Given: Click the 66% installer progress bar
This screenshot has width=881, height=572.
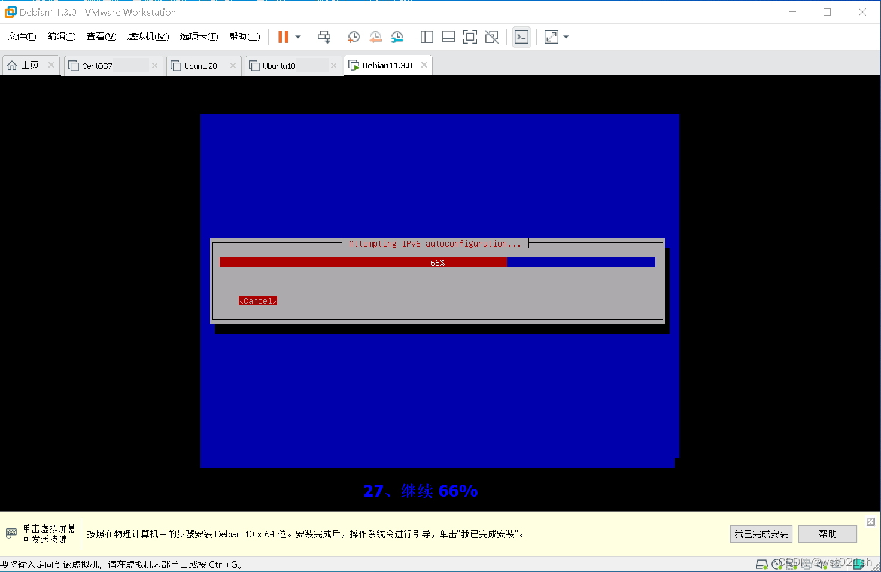Looking at the screenshot, I should [438, 263].
